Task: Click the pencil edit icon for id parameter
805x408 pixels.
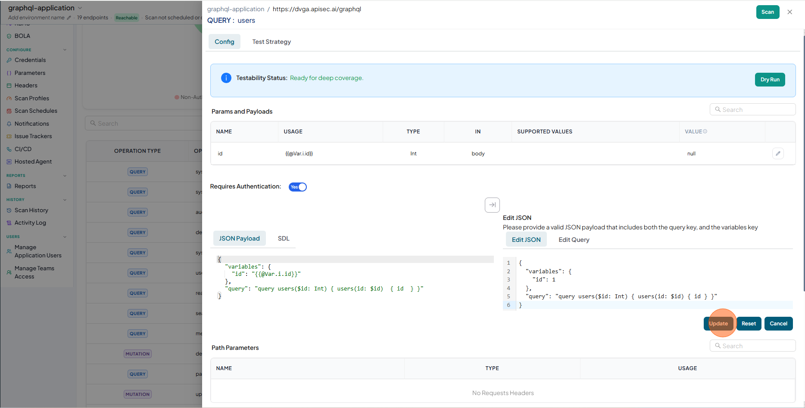Action: 778,154
